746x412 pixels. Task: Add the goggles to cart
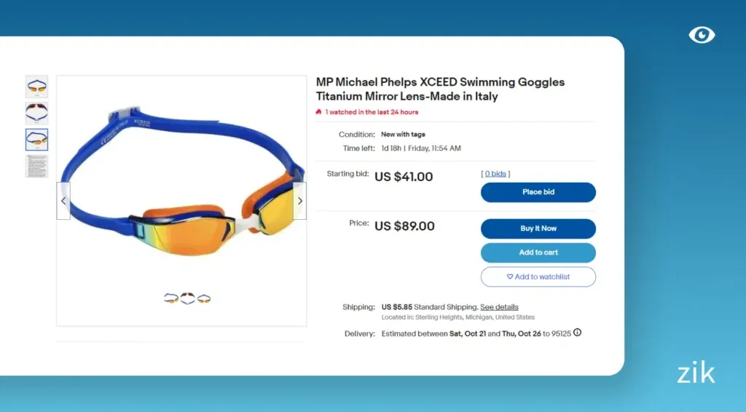(x=538, y=253)
